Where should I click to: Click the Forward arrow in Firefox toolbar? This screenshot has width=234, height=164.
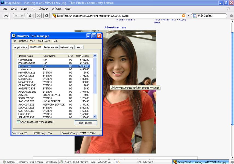pos(22,16)
